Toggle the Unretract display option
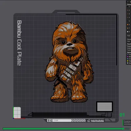Image resolution: width=131 pixels, height=131 pixels. pyautogui.click(x=128, y=59)
